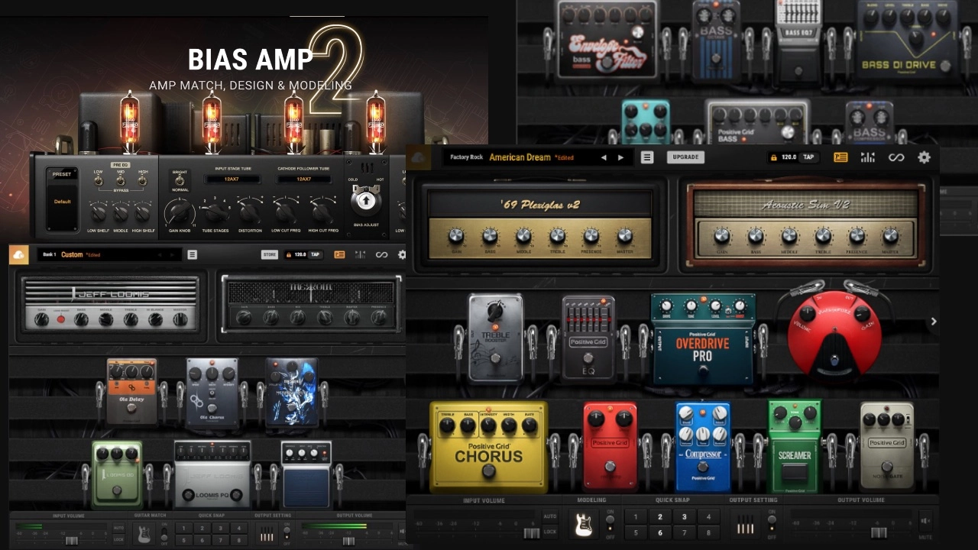Open the preset list menu next to American Dream
The width and height of the screenshot is (978, 550).
coord(647,157)
